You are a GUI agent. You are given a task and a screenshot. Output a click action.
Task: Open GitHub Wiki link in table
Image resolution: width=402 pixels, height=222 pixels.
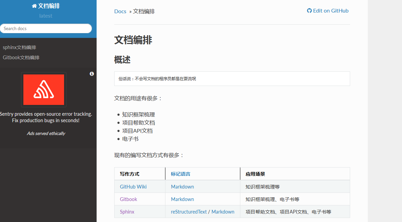133,187
